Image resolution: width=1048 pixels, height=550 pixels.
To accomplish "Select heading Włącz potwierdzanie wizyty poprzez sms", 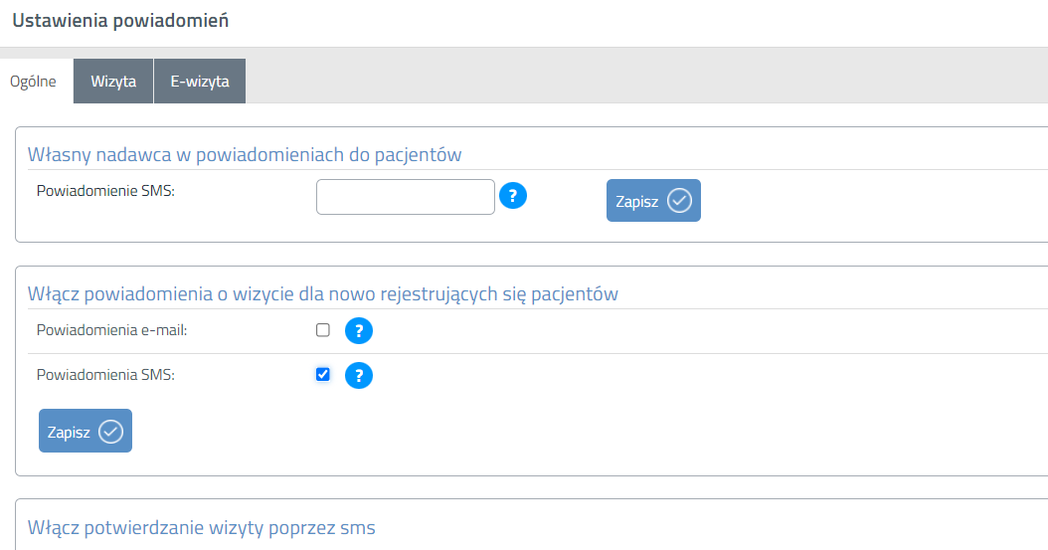I will (x=201, y=528).
